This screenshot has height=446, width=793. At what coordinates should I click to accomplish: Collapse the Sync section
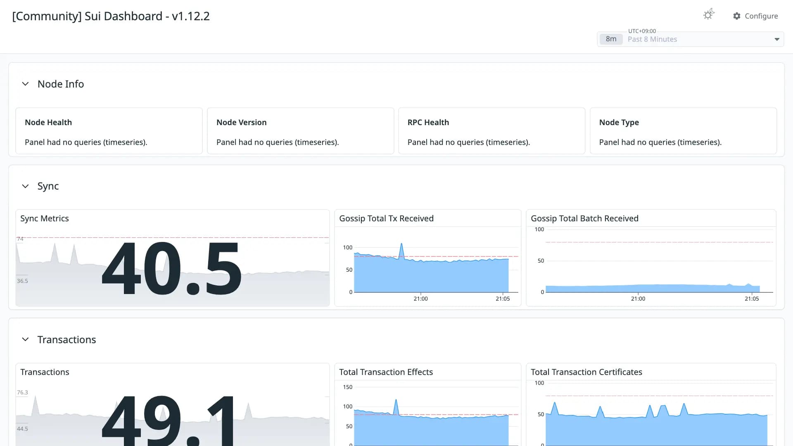25,186
